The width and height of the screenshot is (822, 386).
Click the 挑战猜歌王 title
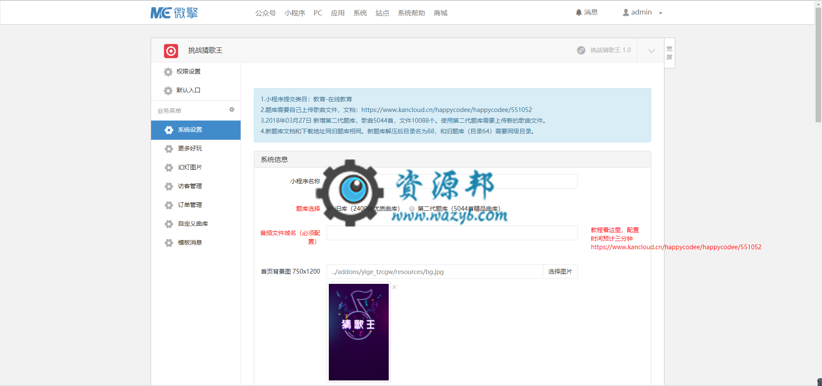pos(205,50)
